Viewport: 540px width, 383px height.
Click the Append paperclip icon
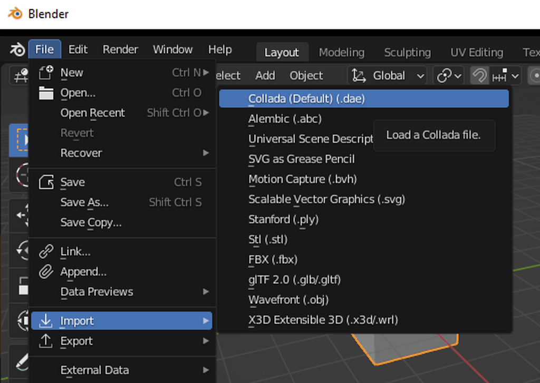[46, 272]
